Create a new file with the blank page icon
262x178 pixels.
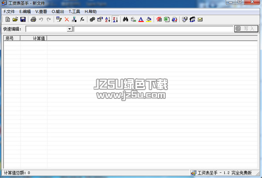click(7, 19)
